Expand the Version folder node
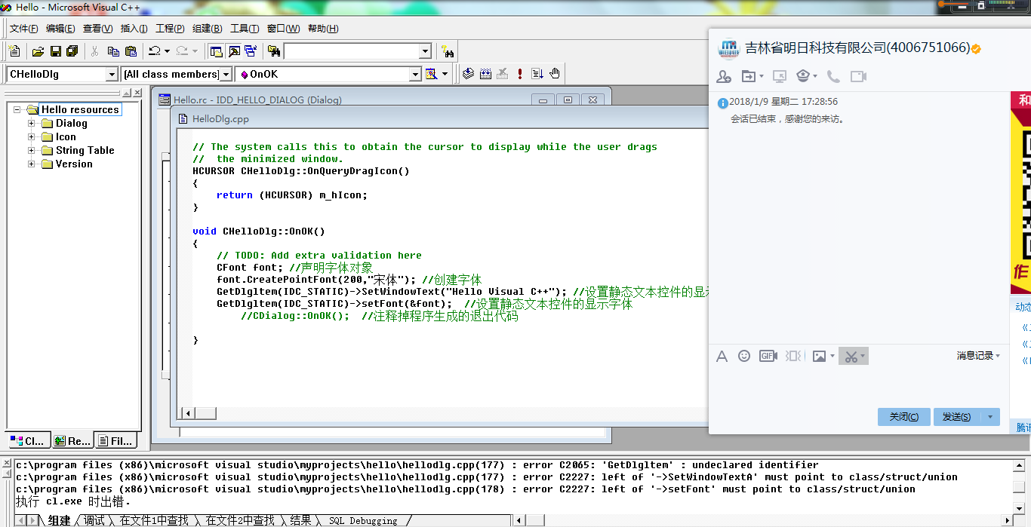The image size is (1031, 527). 32,164
